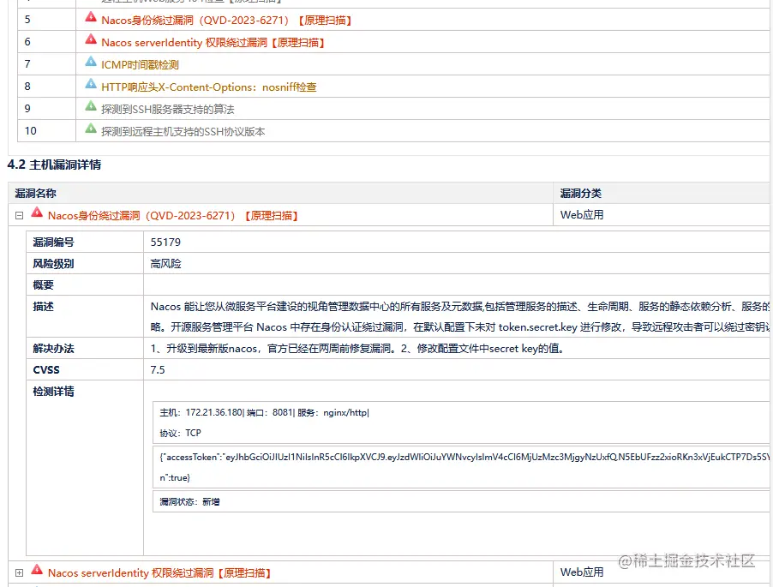This screenshot has height=587, width=773.
Task: Click the 解决办法 label
Action: point(53,349)
